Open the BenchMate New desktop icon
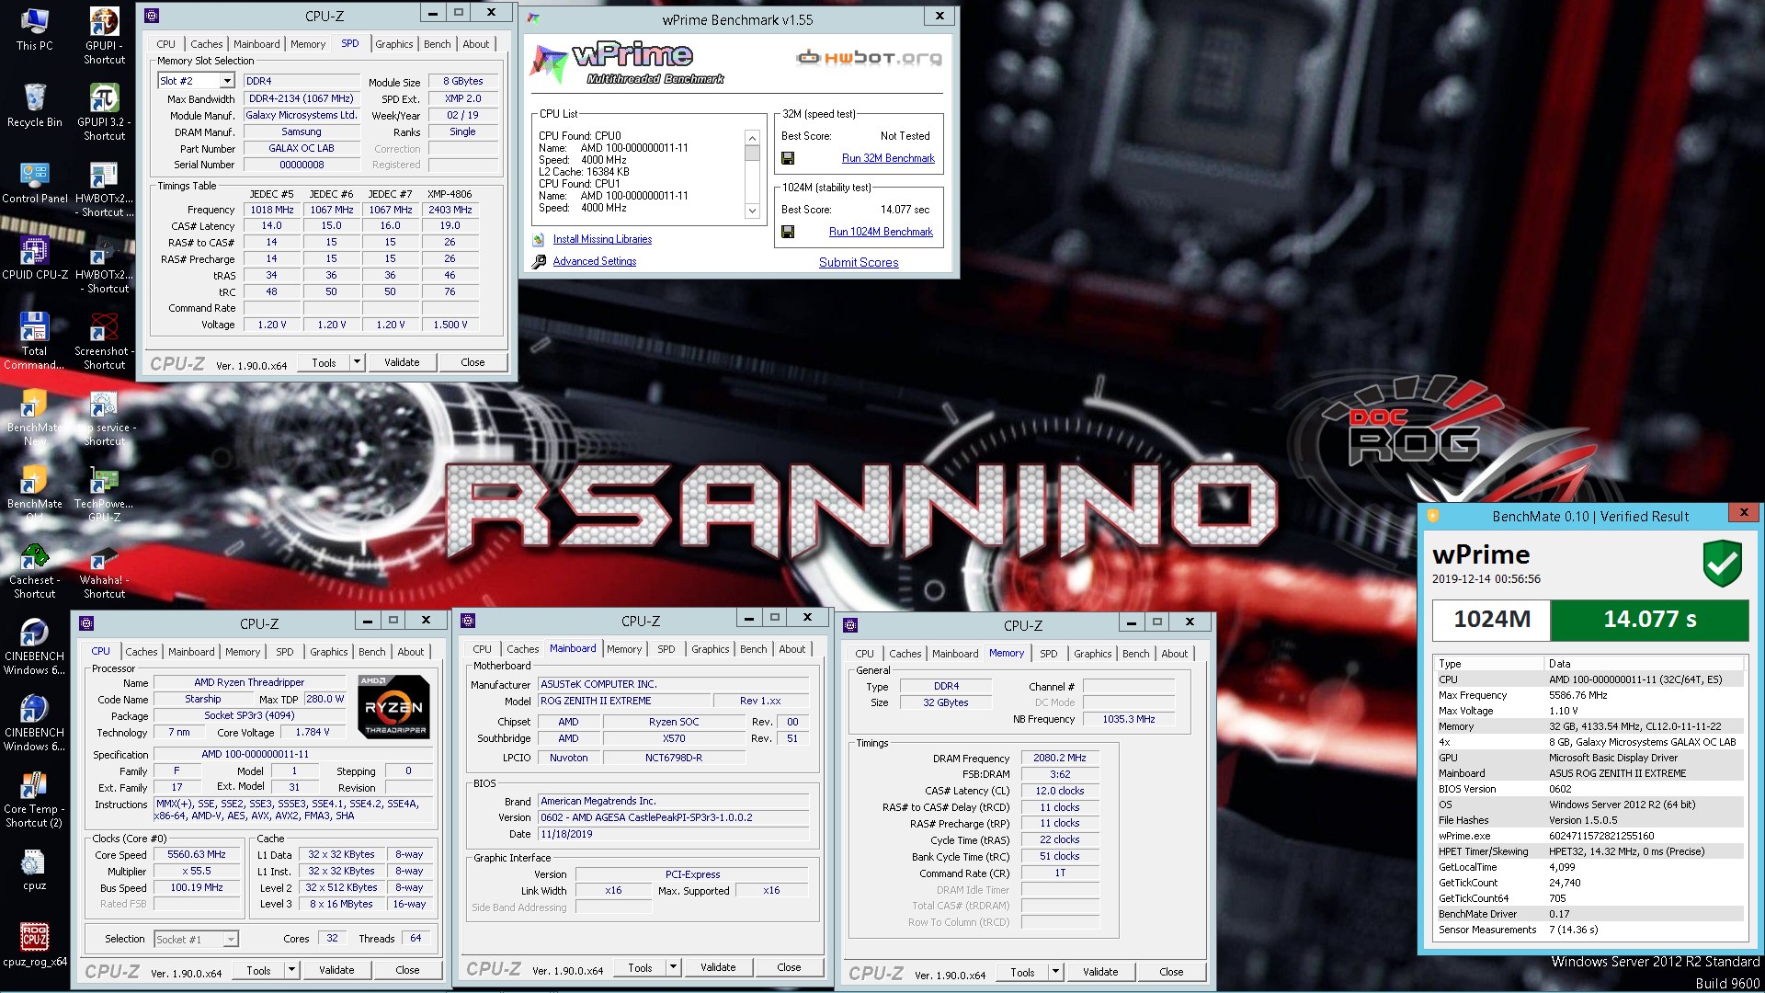This screenshot has height=993, width=1765. click(34, 417)
